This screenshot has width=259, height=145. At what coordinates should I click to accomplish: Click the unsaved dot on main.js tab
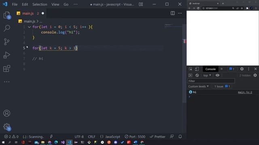(x=43, y=13)
